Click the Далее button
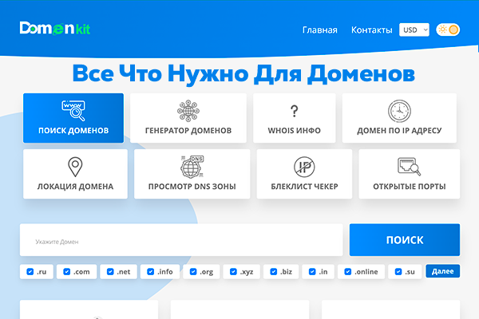This screenshot has height=319, width=479. 442,271
